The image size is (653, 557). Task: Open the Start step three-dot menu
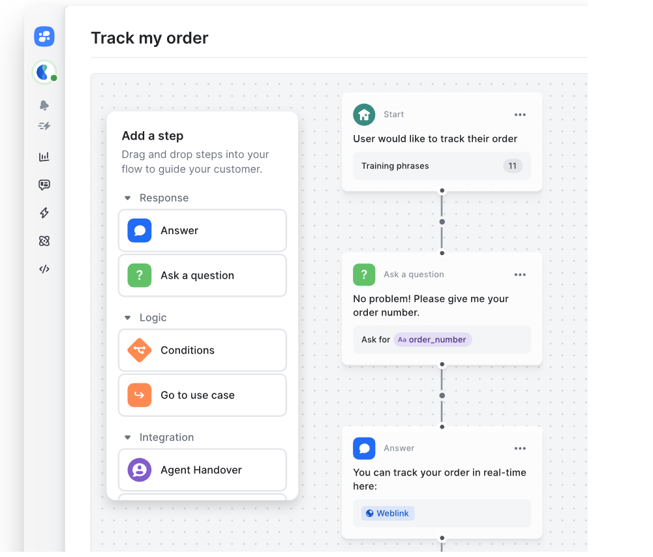point(520,115)
